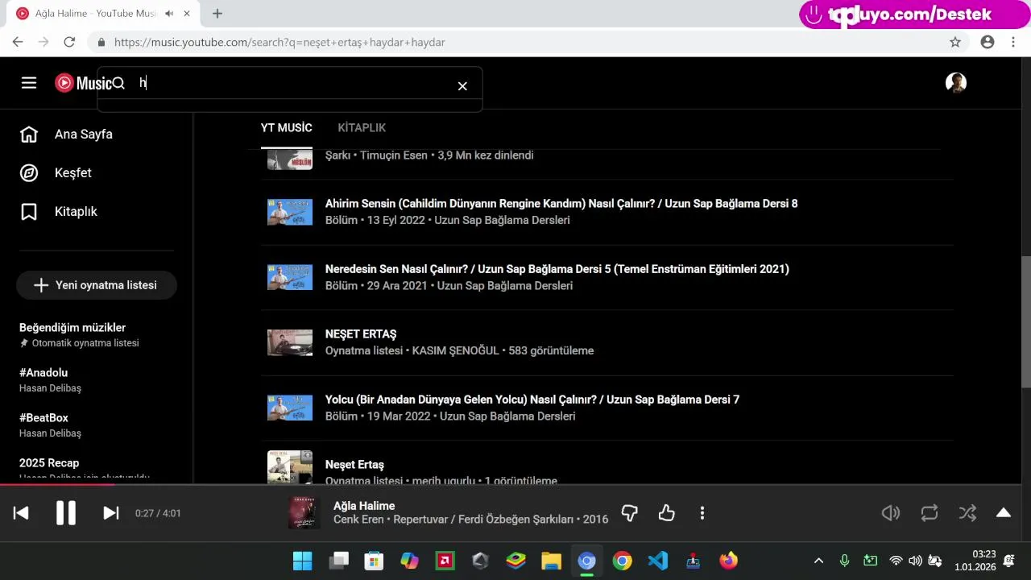Toggle repeat mode

coord(930,513)
